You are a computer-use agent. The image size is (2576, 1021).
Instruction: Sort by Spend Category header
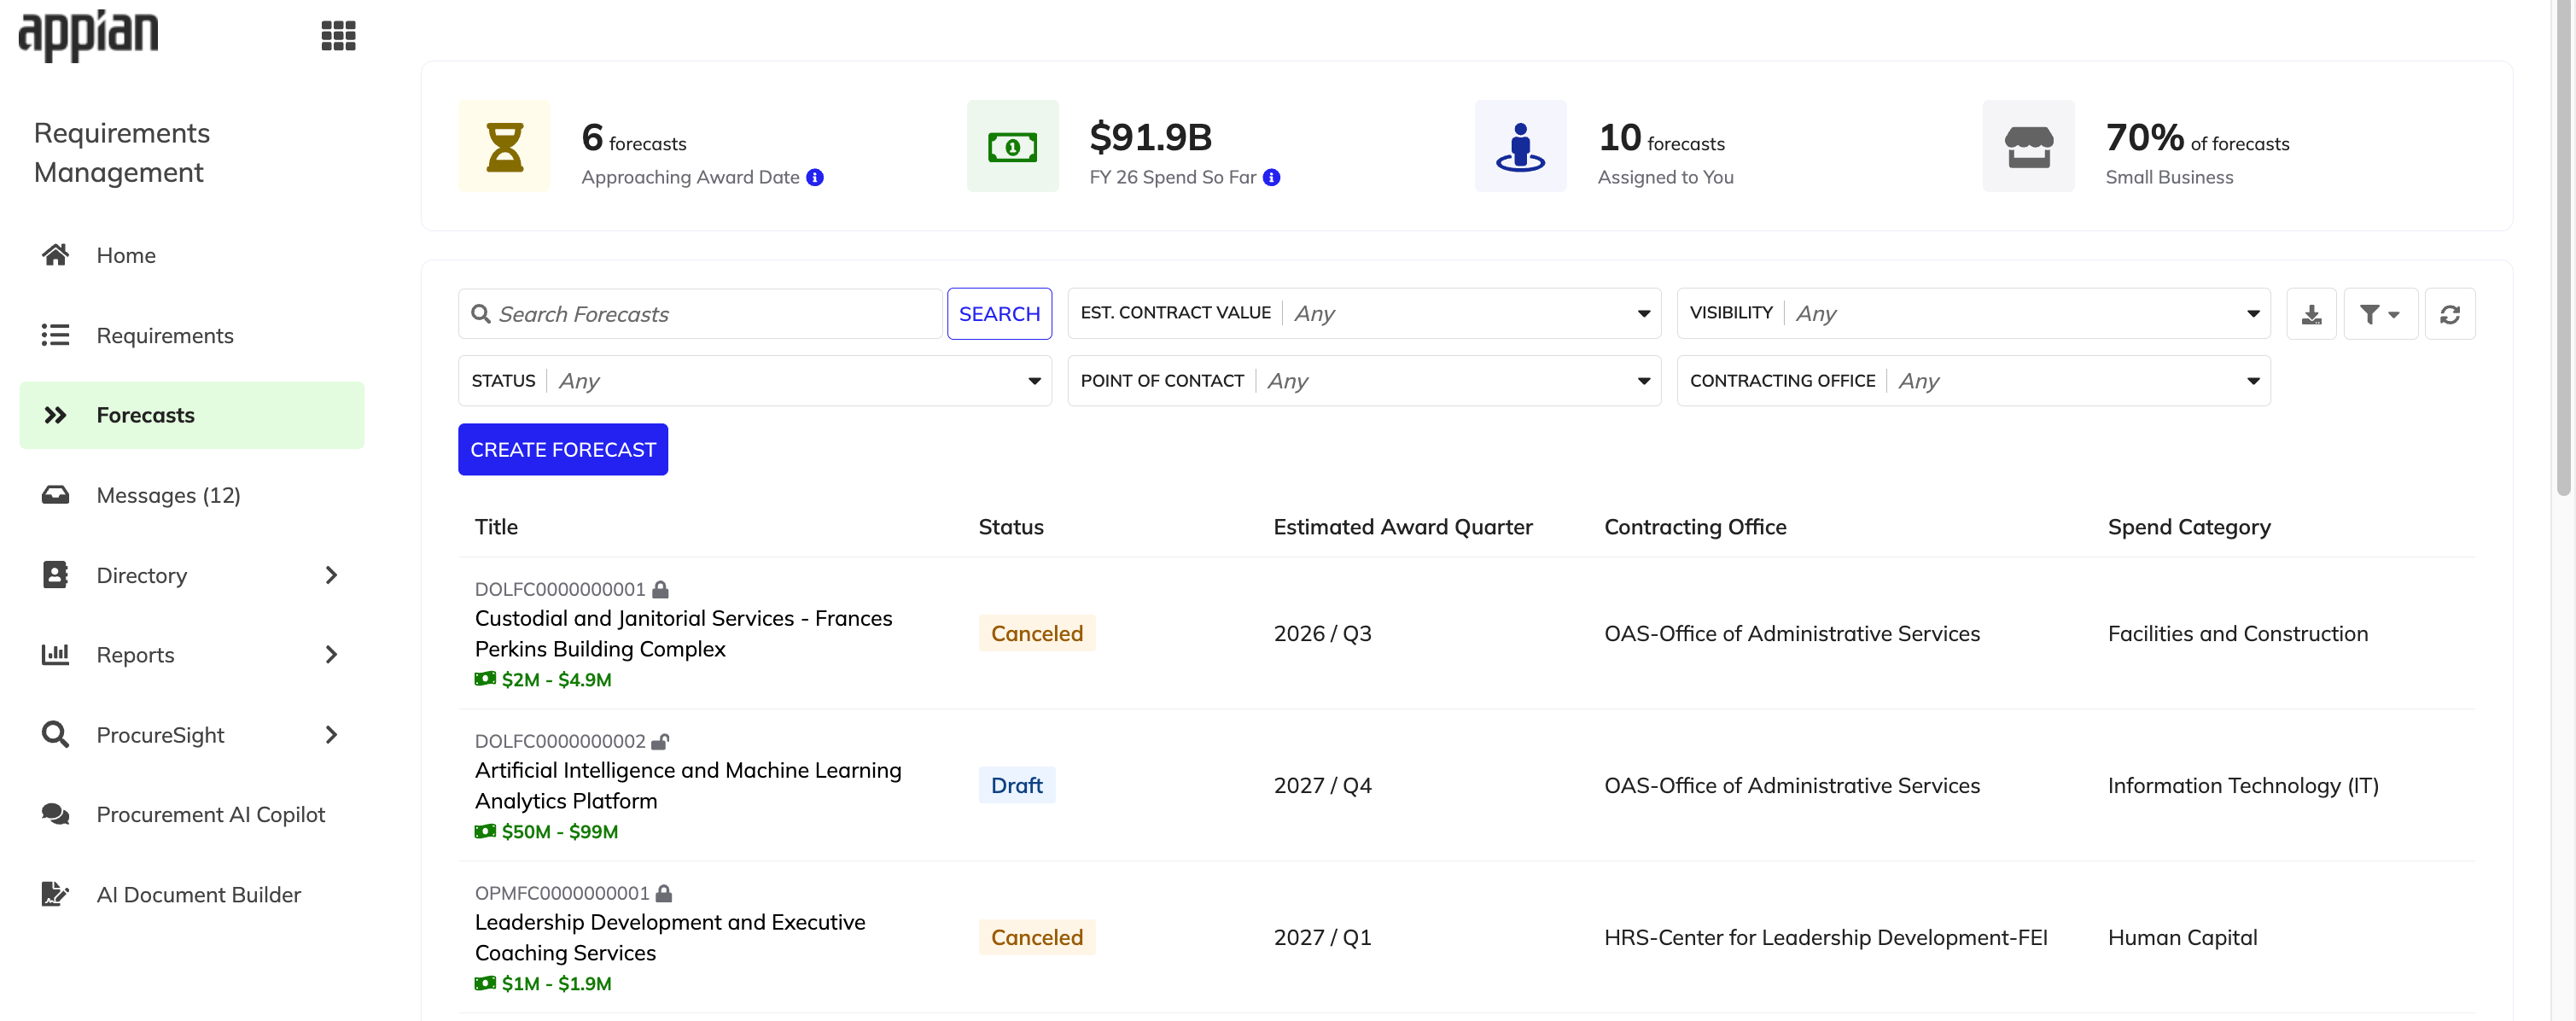coord(2189,527)
